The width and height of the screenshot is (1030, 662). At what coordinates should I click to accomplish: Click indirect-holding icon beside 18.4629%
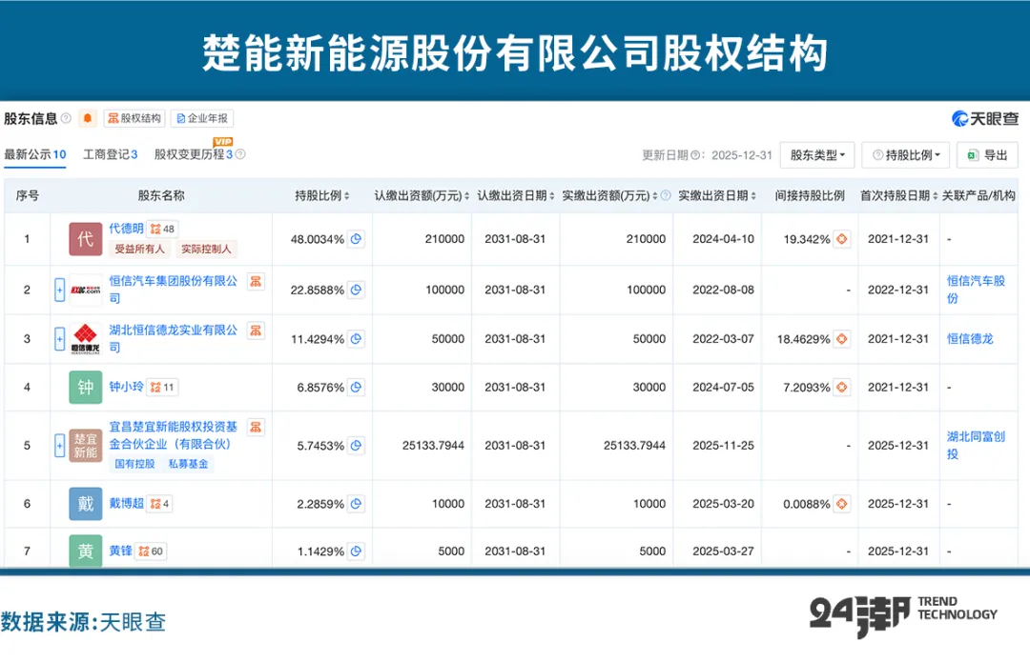click(x=841, y=338)
